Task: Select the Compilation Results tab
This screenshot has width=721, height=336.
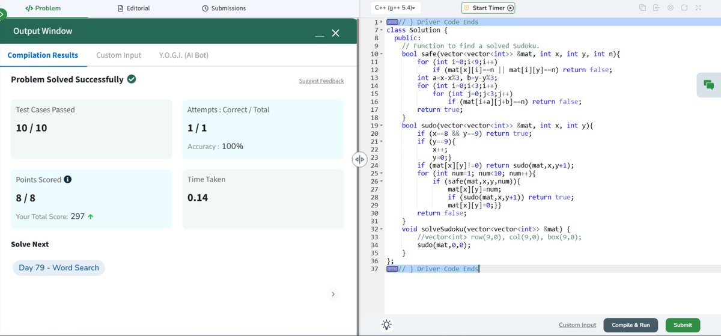Action: click(43, 55)
